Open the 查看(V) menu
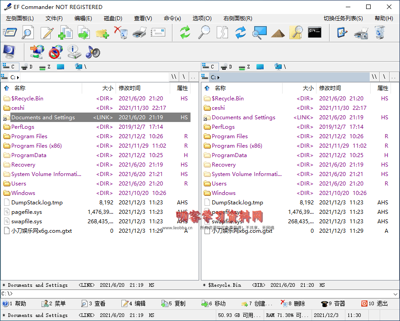 (x=143, y=18)
